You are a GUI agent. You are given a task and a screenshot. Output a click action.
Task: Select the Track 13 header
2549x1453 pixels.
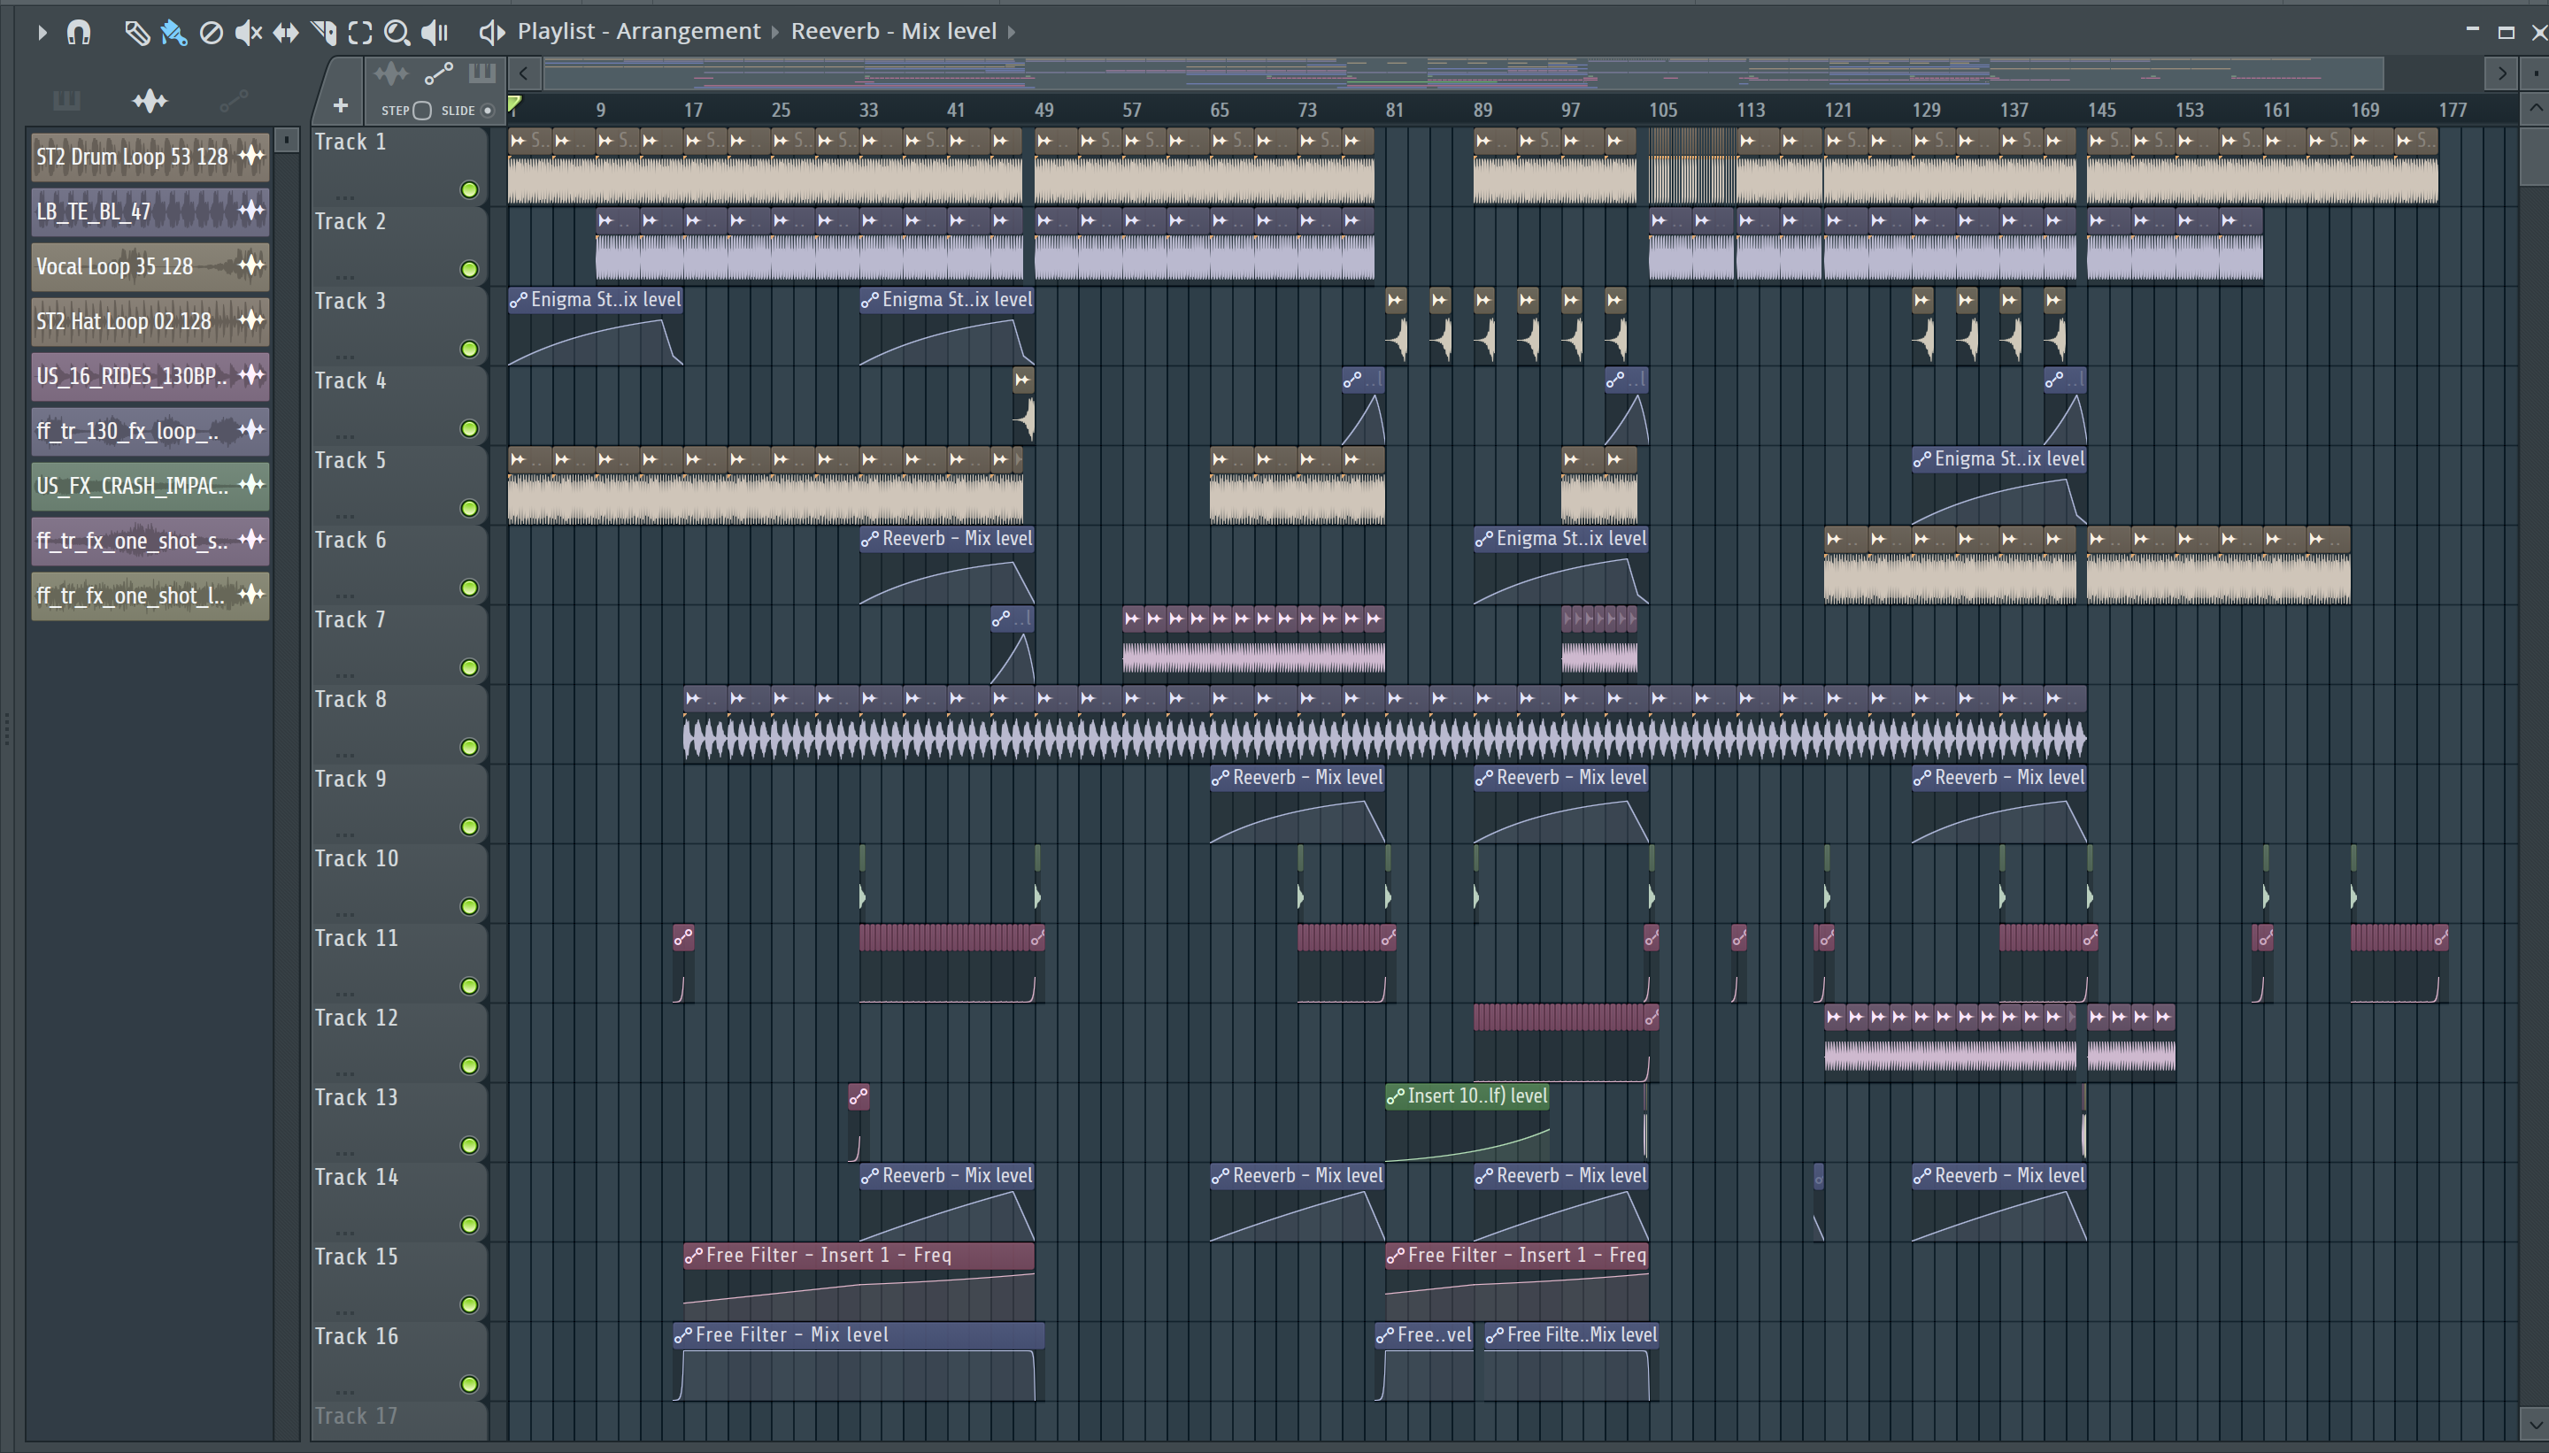click(x=398, y=1122)
